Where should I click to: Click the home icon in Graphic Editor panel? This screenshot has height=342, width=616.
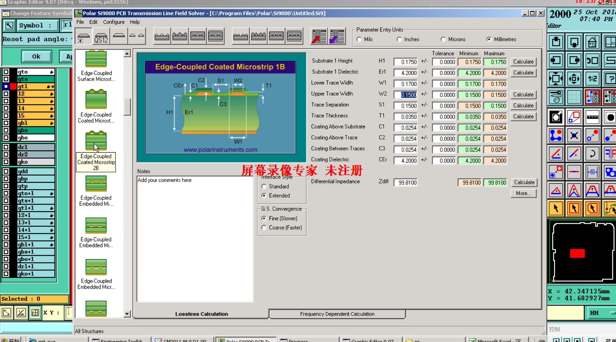(x=592, y=42)
